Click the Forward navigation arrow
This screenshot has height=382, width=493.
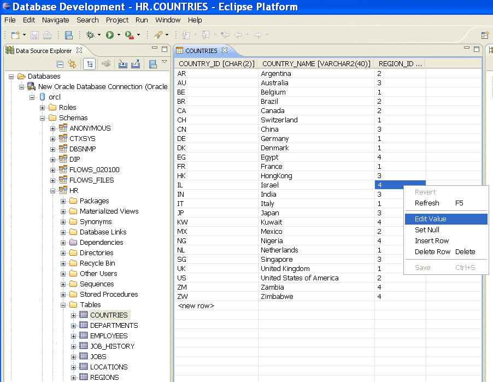click(258, 35)
